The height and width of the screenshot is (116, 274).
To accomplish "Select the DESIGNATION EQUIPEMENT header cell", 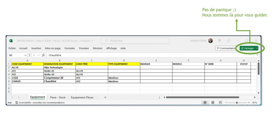I will 60,64.
